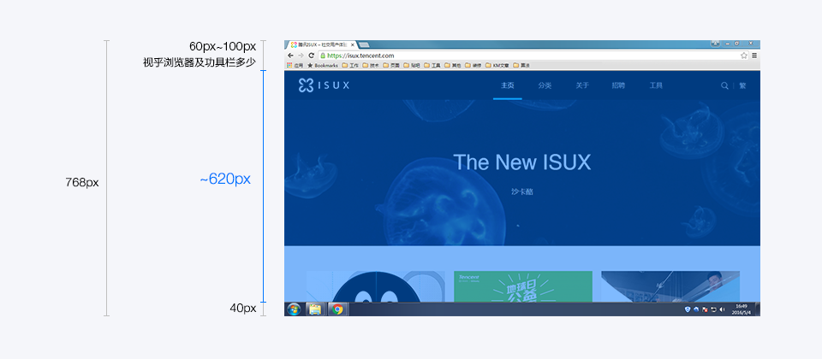Open Chrome from the taskbar
The image size is (822, 359).
pos(337,309)
